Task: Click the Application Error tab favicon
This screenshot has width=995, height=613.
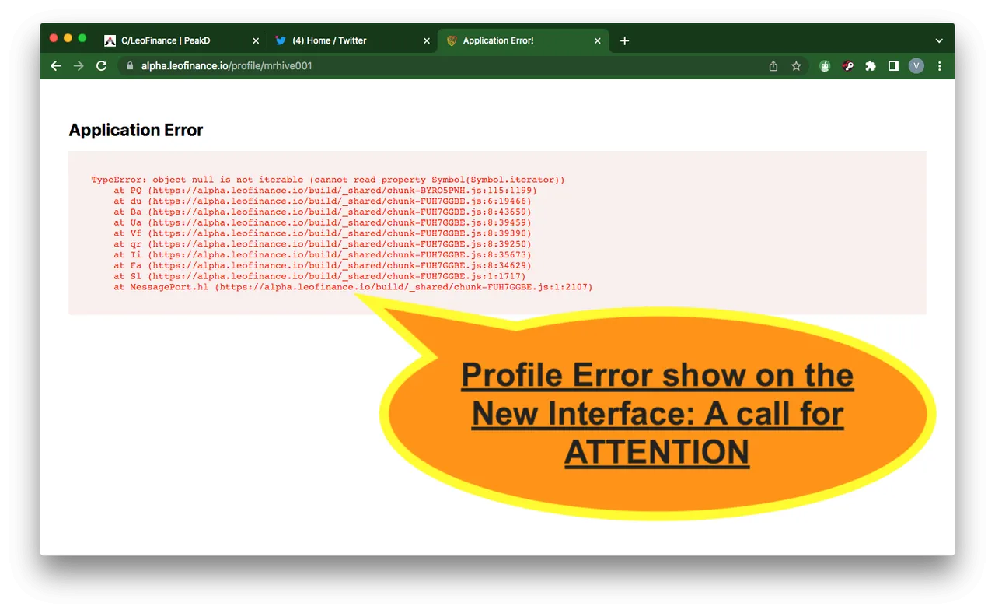Action: [452, 40]
